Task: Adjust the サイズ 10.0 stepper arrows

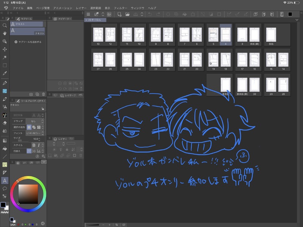Action: pos(39,139)
